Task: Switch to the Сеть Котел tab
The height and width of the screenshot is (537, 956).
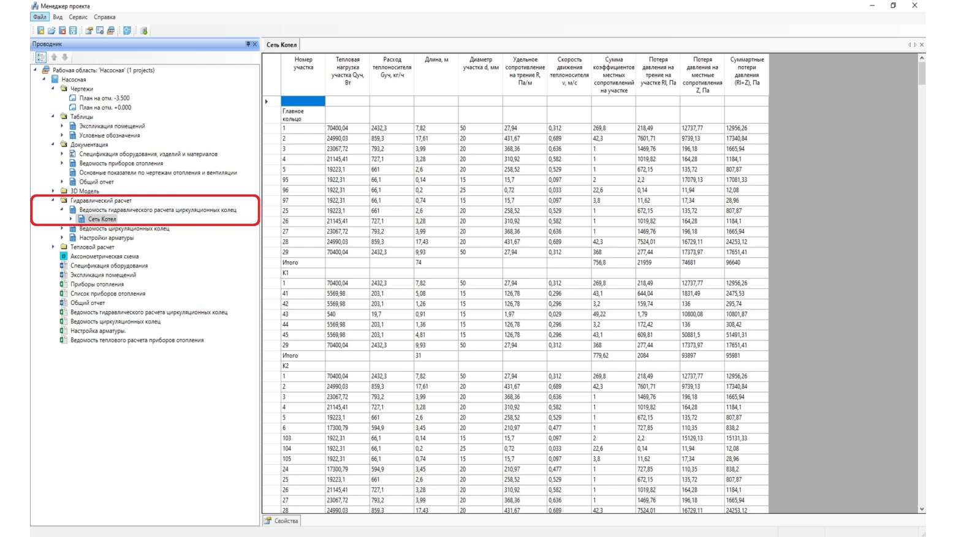Action: pyautogui.click(x=281, y=45)
